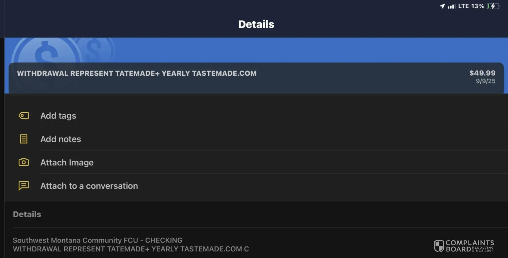Viewport: 508px width, 258px height.
Task: Click the chat bubble conversation icon
Action: click(x=24, y=186)
